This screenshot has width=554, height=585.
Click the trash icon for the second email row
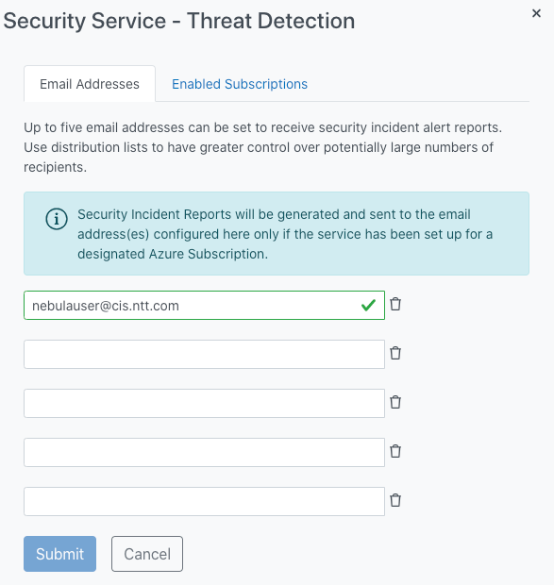tap(395, 353)
